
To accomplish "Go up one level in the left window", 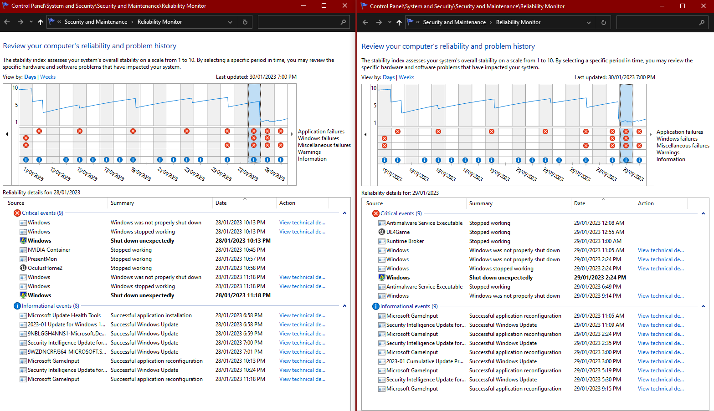I will (41, 22).
